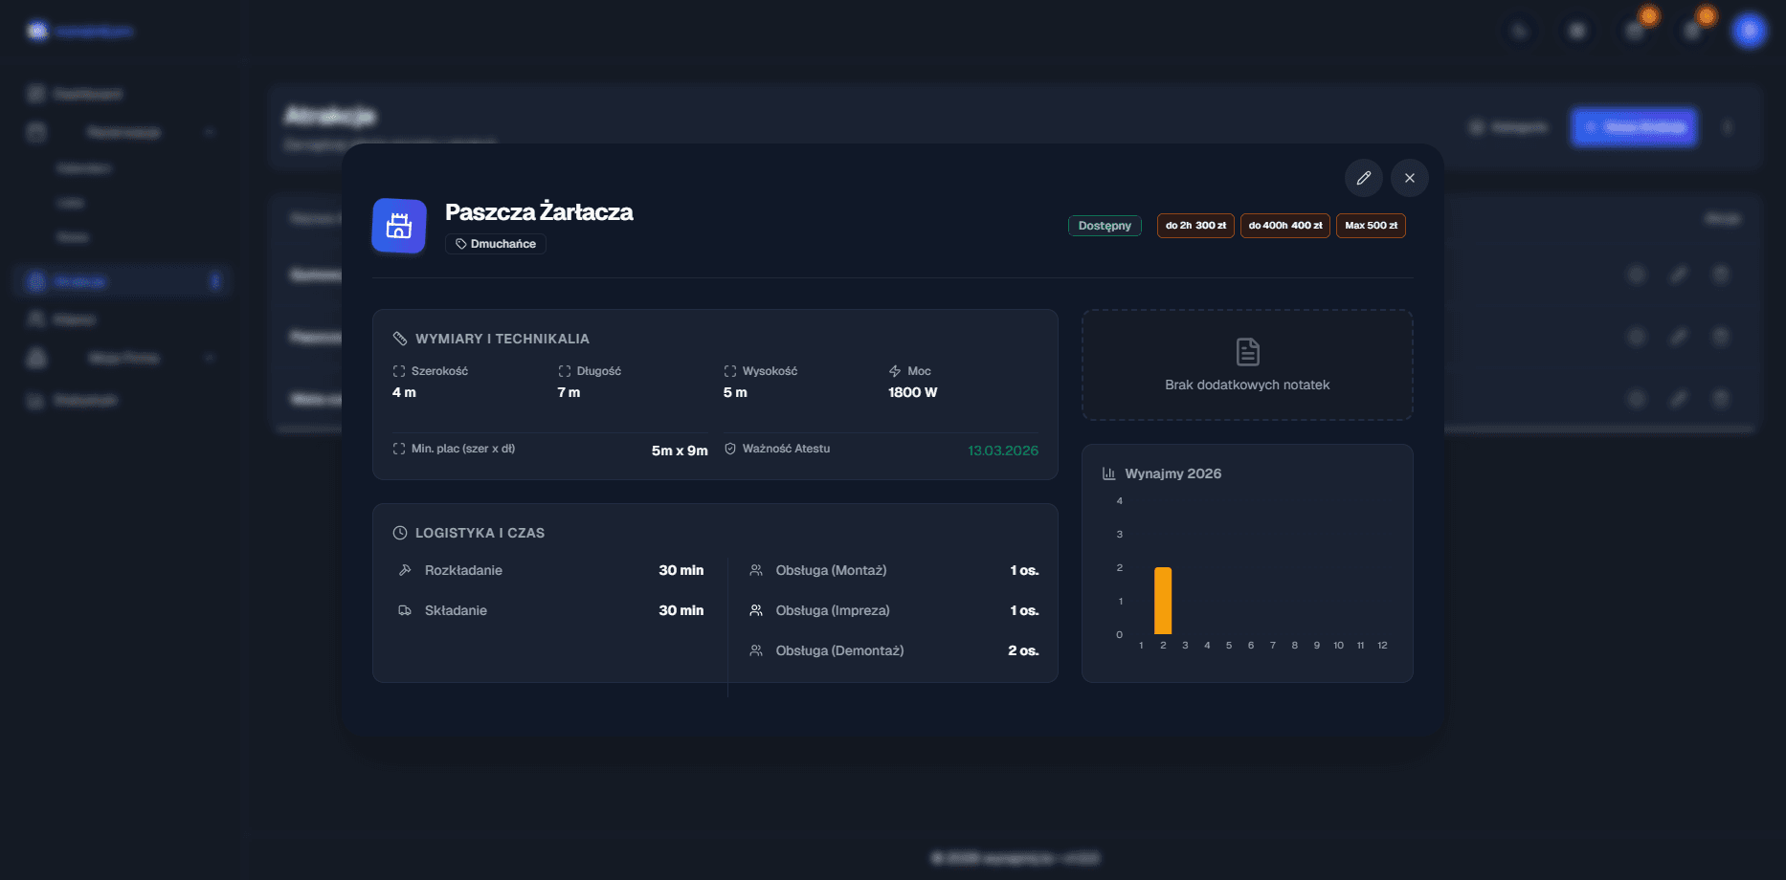Close the Paszcza Żarłacza details dialog

[x=1409, y=178]
